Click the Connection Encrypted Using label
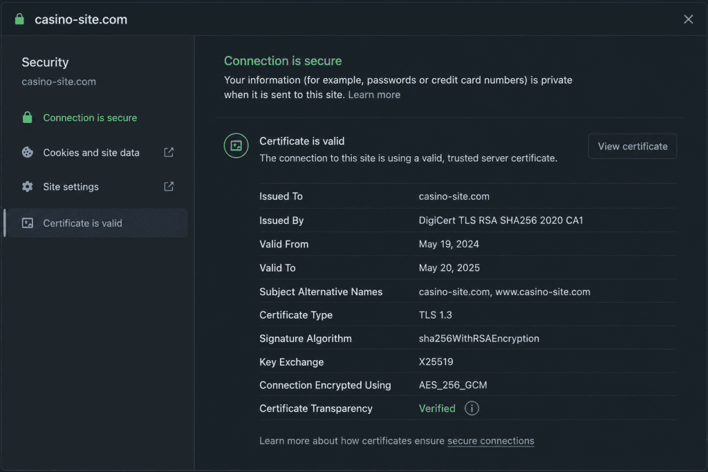The width and height of the screenshot is (708, 472). pyautogui.click(x=325, y=385)
